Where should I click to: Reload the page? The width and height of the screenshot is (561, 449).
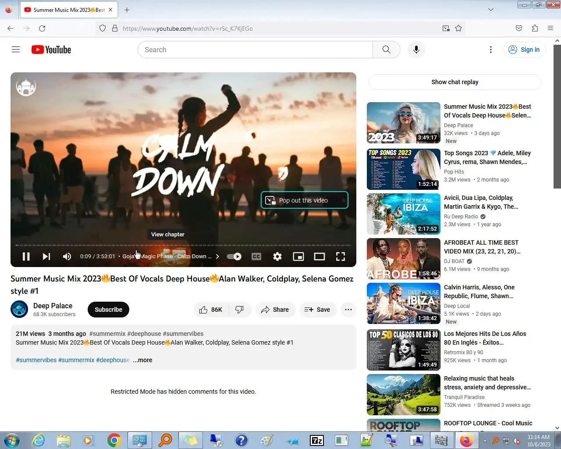pos(42,29)
